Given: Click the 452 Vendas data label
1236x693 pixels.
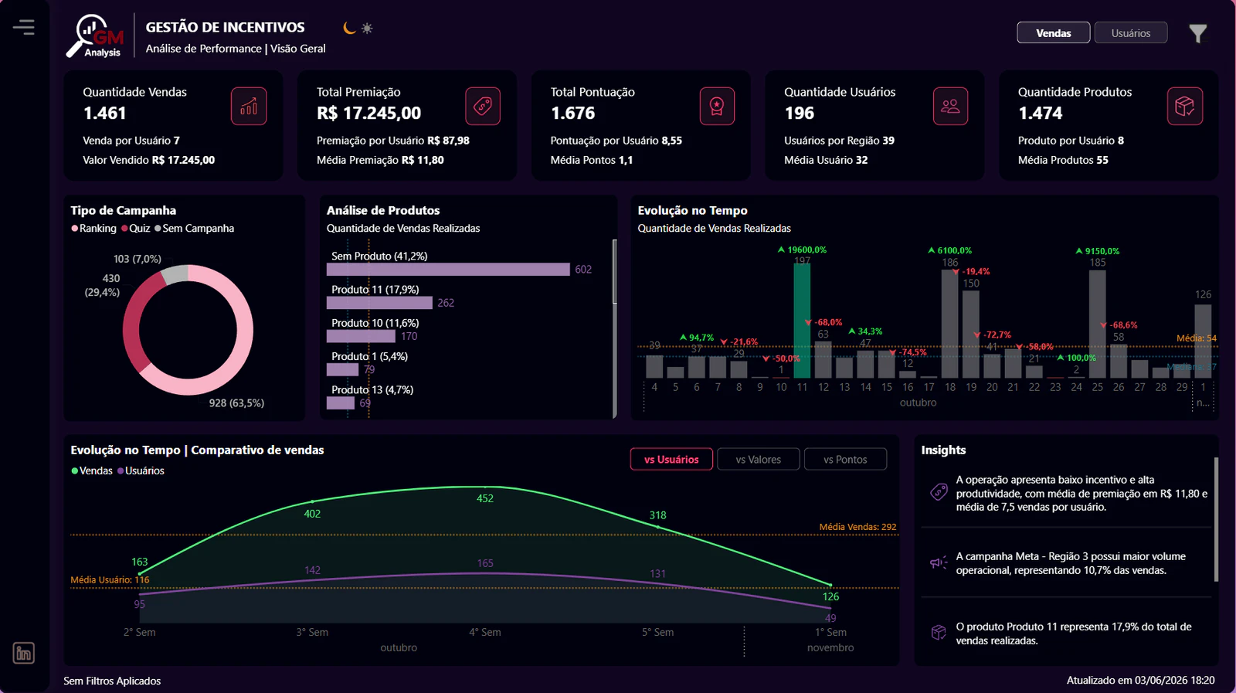Looking at the screenshot, I should pyautogui.click(x=485, y=498).
